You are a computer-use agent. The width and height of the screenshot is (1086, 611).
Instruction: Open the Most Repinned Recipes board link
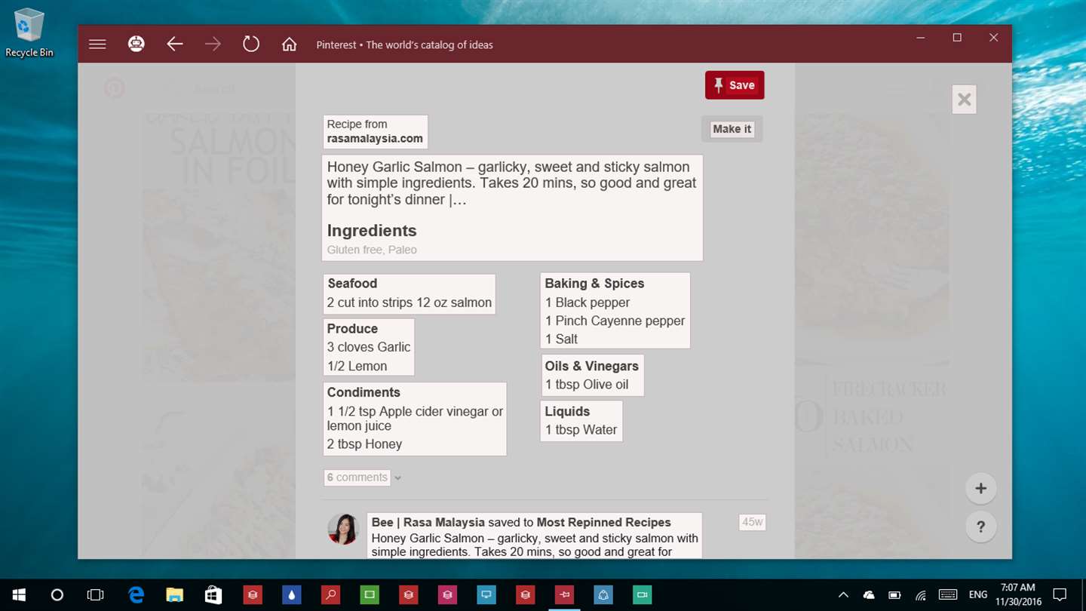[603, 522]
